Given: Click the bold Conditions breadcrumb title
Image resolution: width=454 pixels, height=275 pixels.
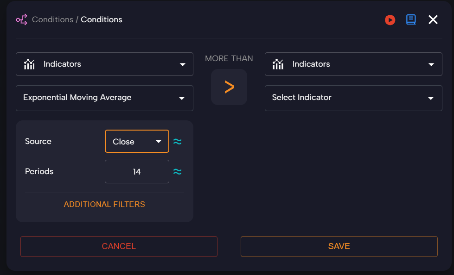Looking at the screenshot, I should [102, 19].
